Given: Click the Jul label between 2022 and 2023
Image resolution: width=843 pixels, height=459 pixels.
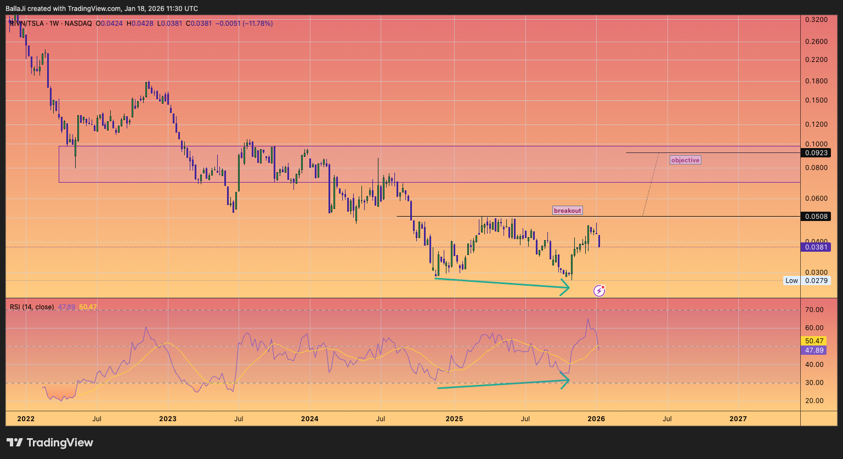Looking at the screenshot, I should pyautogui.click(x=97, y=419).
